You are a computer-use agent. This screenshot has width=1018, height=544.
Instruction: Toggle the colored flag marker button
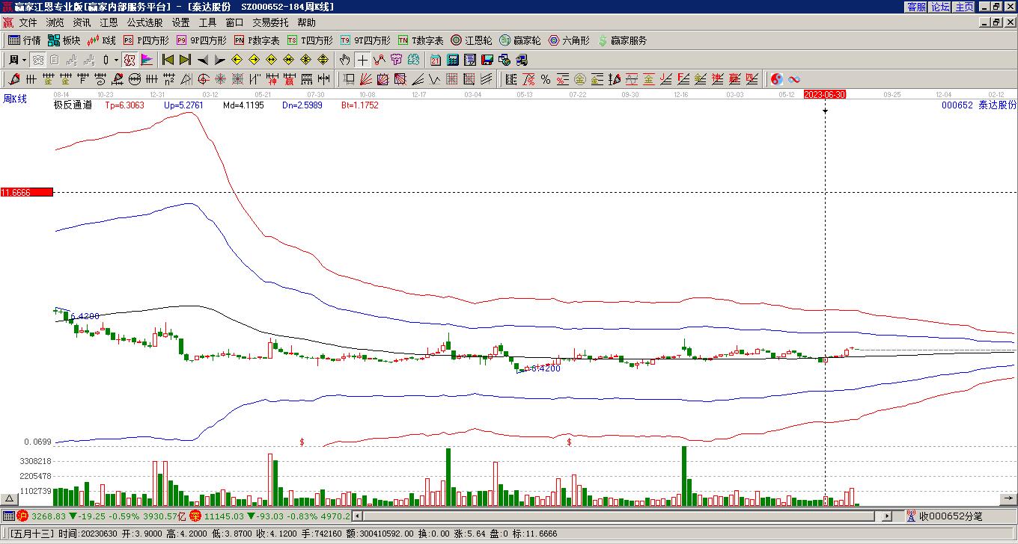coord(147,60)
